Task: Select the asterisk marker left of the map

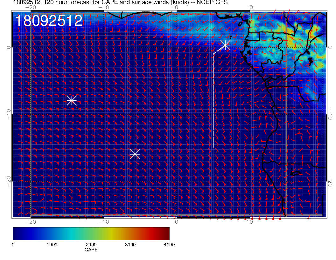Action: coord(72,100)
